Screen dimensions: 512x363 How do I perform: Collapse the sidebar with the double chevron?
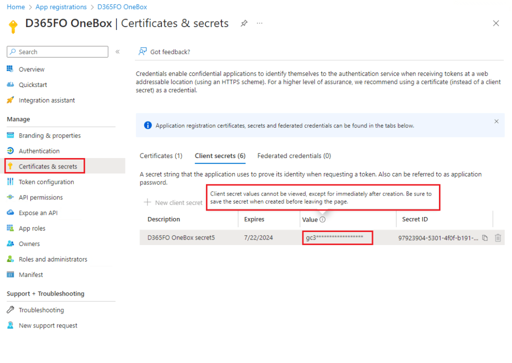point(117,51)
